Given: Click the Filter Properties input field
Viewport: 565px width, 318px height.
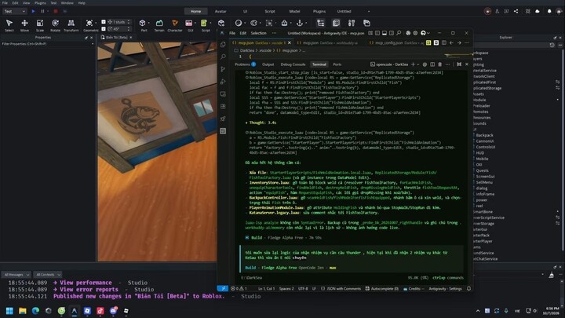Looking at the screenshot, I should click(46, 44).
